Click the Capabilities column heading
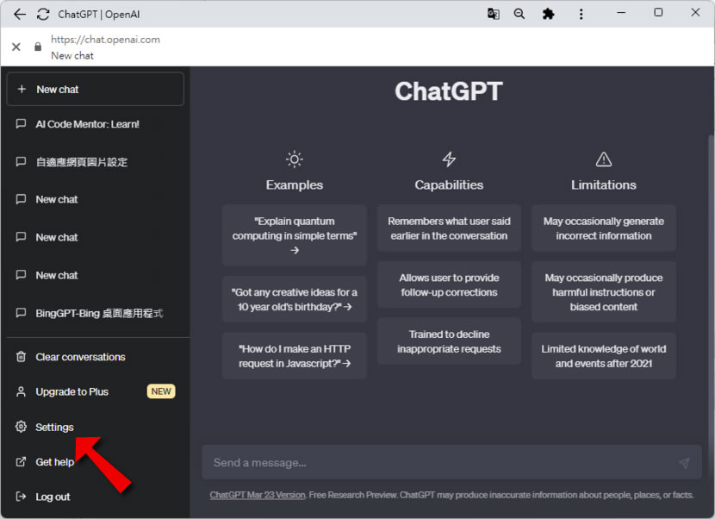 pyautogui.click(x=449, y=184)
